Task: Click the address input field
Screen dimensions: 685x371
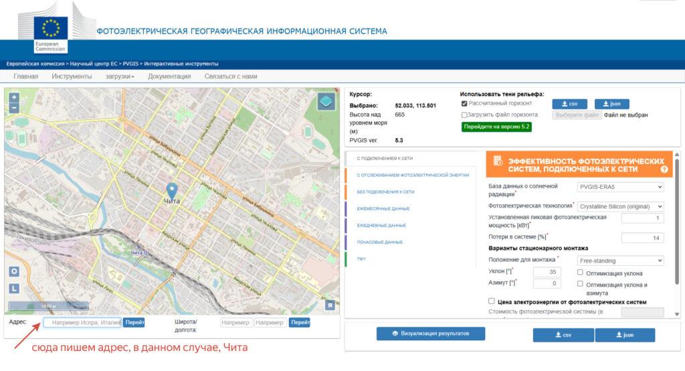Action: pos(82,322)
